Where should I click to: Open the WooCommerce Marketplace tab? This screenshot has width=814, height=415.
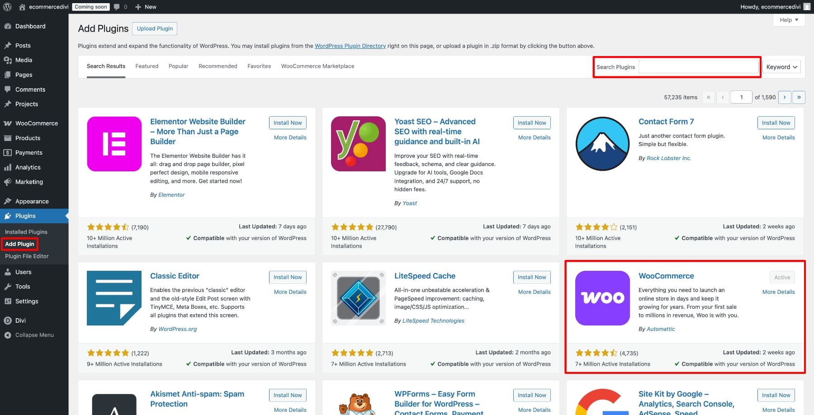tap(317, 66)
